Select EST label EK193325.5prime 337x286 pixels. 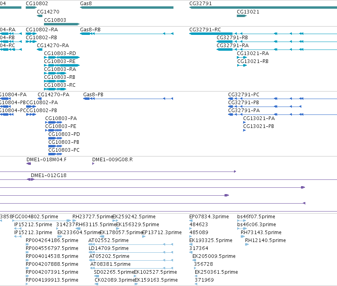(x=211, y=240)
